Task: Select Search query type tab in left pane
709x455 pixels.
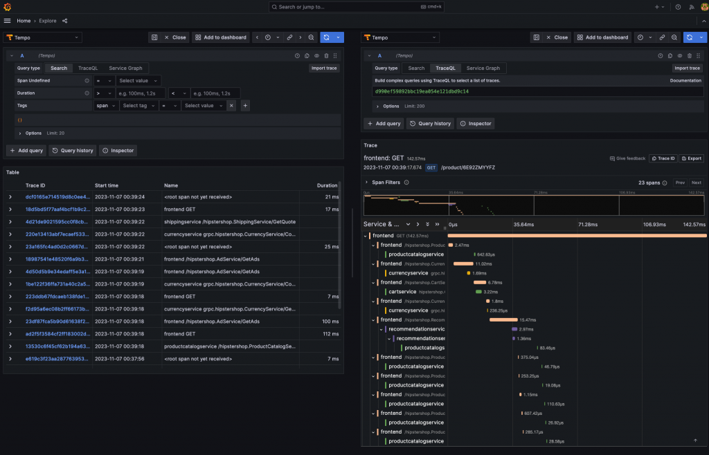Action: pyautogui.click(x=59, y=68)
